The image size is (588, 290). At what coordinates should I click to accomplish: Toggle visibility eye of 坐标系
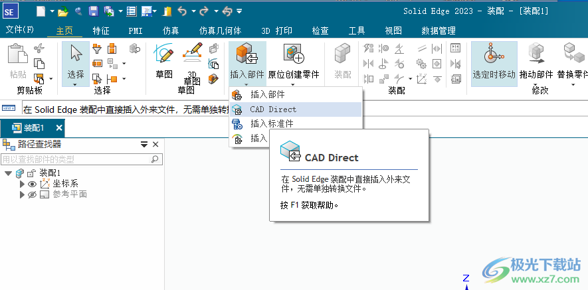[33, 184]
